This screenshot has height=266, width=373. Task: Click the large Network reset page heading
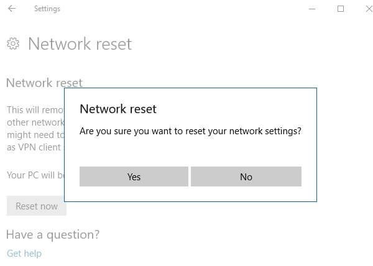(80, 44)
